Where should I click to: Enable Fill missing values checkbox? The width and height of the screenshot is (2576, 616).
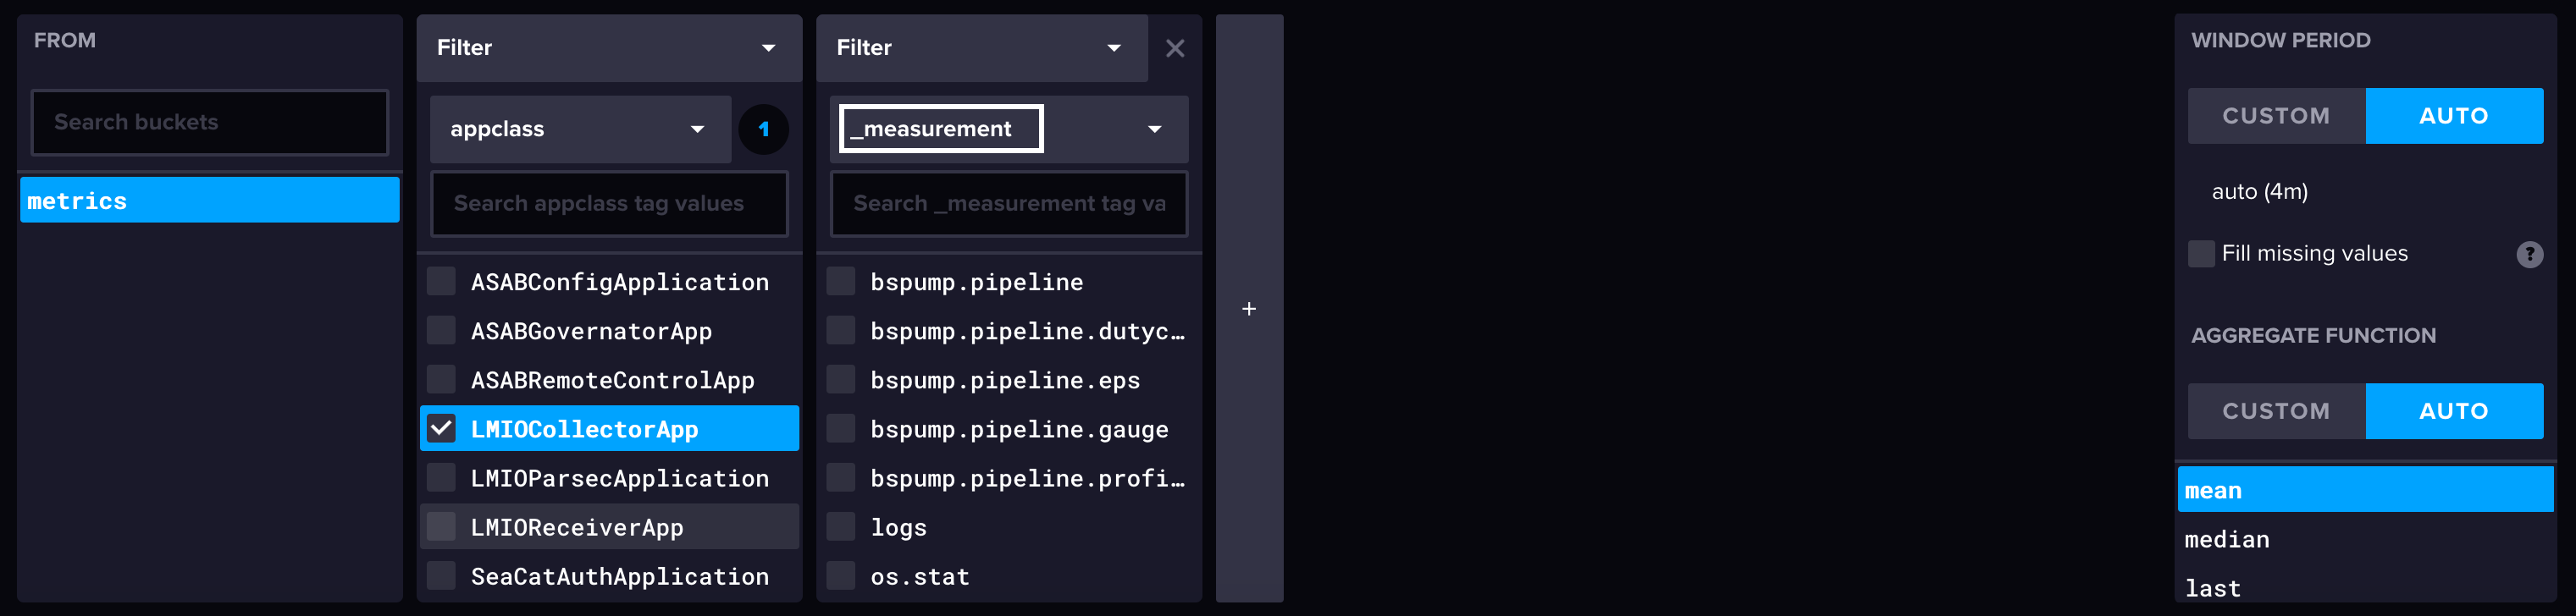(x=2200, y=254)
